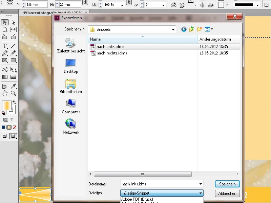
Task: Click the gradient fill color box
Action: 6,105
